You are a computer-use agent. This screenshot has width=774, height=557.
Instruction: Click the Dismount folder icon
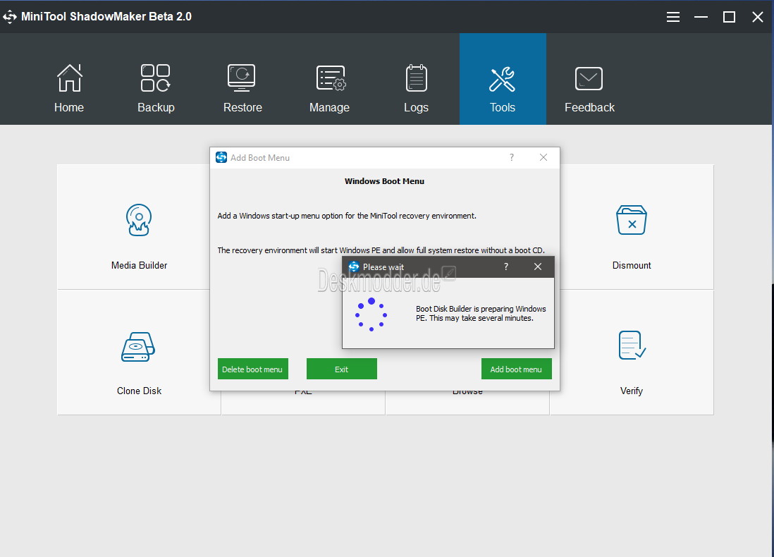click(x=632, y=220)
